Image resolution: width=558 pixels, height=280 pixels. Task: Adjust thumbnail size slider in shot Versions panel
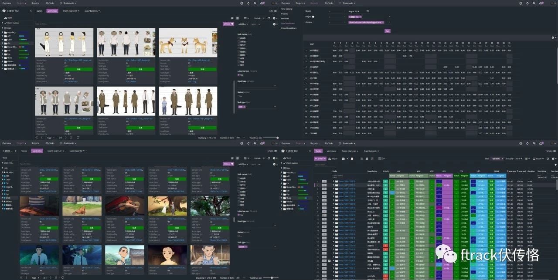(270, 277)
